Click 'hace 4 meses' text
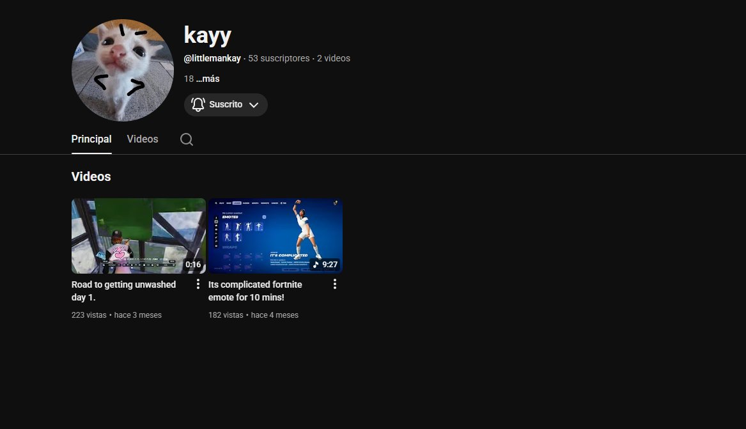Screen dimensions: 746x429 [274, 315]
